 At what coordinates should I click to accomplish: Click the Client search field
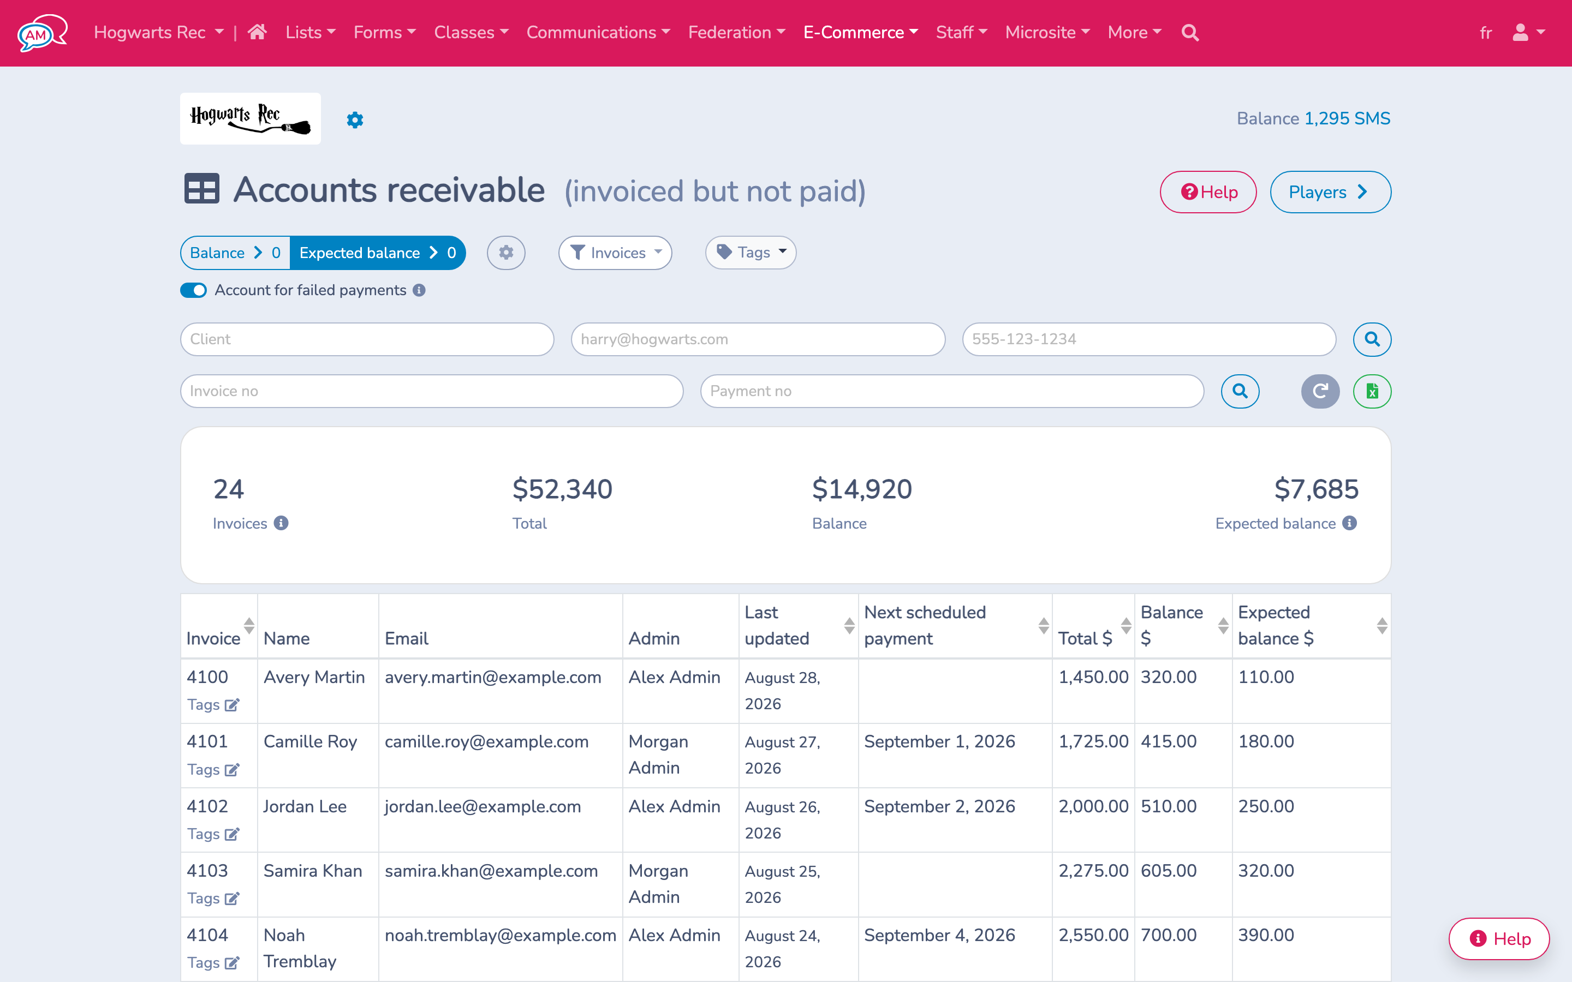[x=367, y=339]
